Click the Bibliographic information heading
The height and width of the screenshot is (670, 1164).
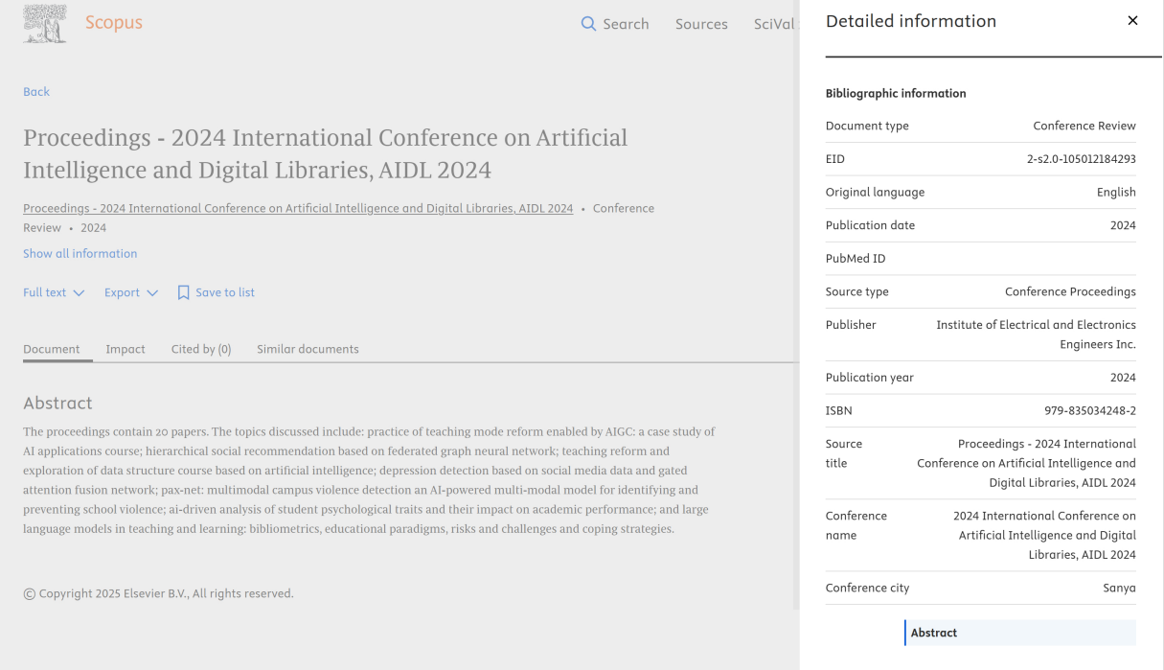click(896, 93)
